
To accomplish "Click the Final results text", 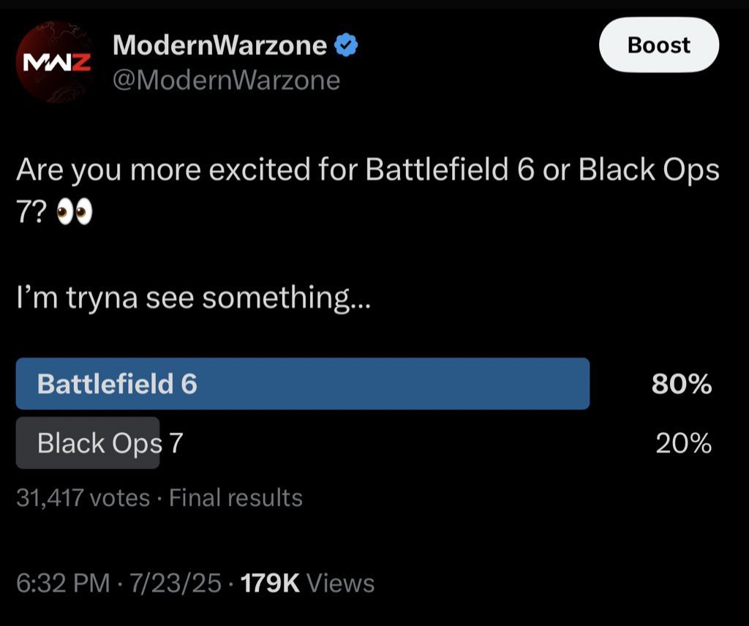I will pos(236,498).
